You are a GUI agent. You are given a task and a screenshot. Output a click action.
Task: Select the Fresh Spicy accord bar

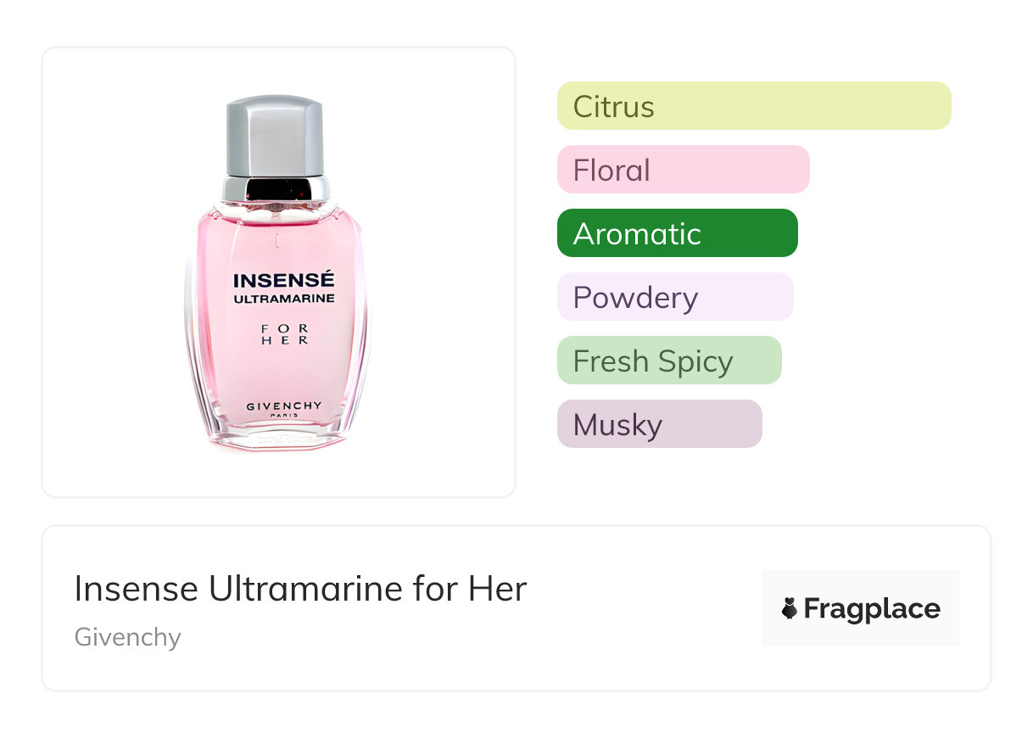coord(668,361)
